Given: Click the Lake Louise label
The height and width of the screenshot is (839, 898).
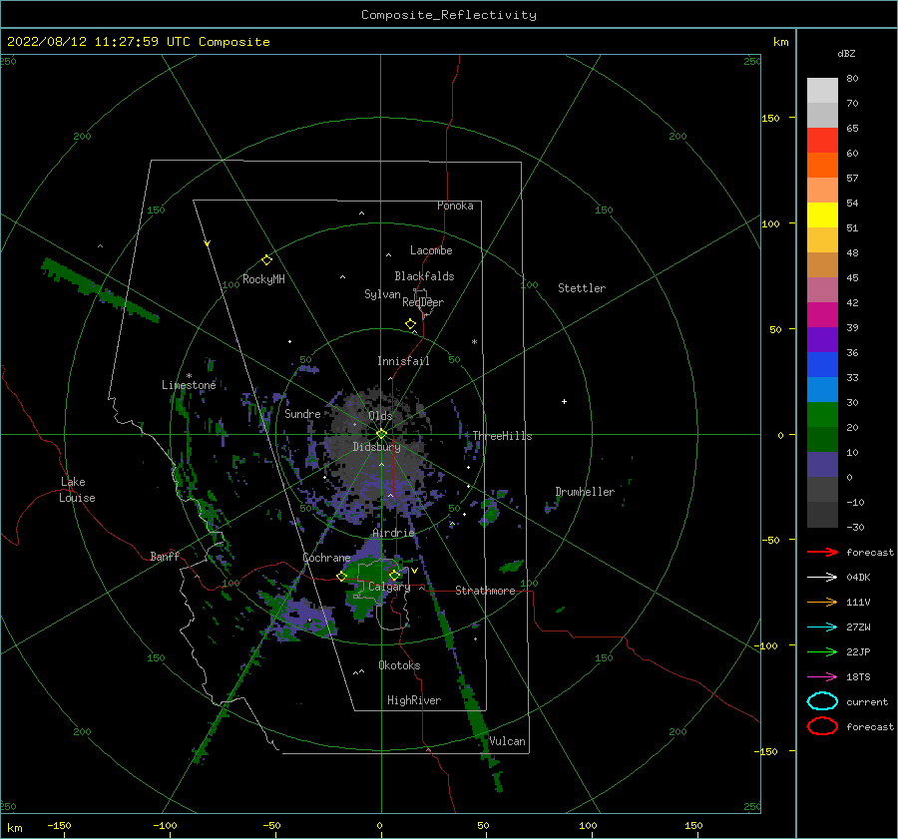Looking at the screenshot, I should pos(77,490).
